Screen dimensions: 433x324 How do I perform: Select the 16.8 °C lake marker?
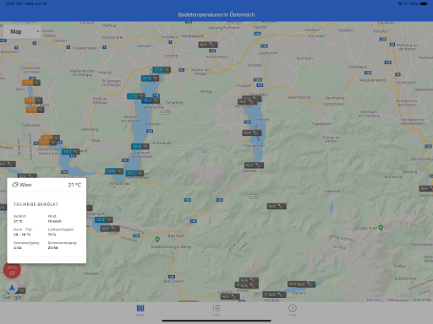coord(114,171)
